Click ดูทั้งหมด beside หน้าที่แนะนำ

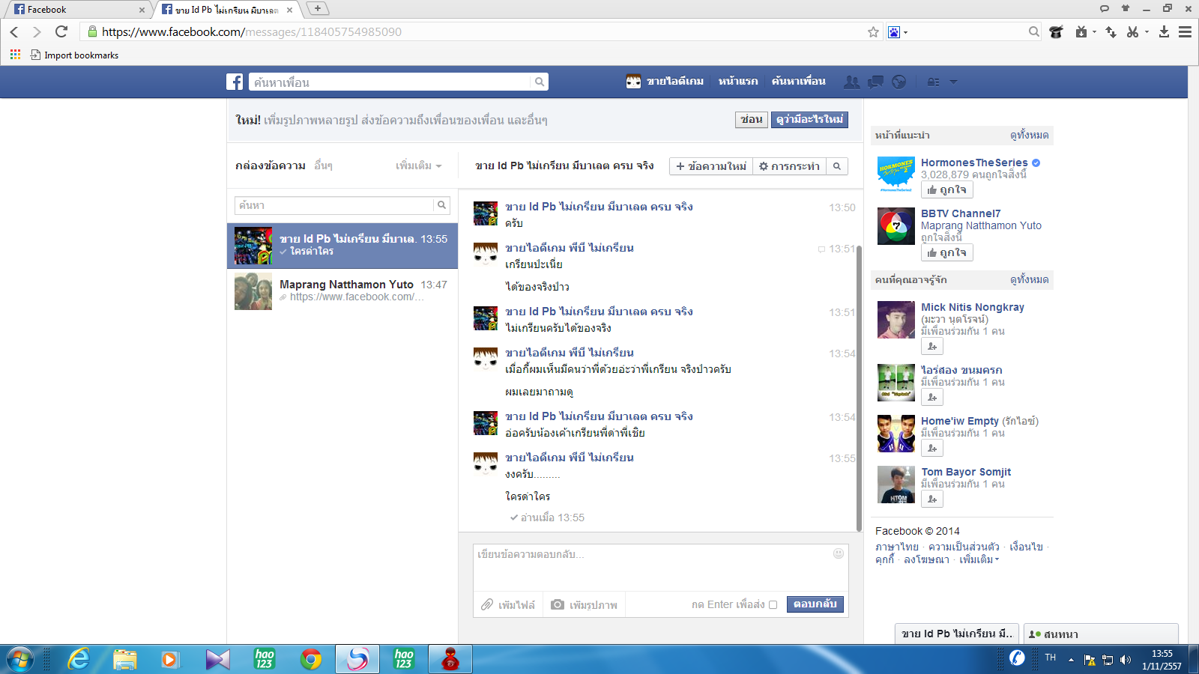[1029, 135]
